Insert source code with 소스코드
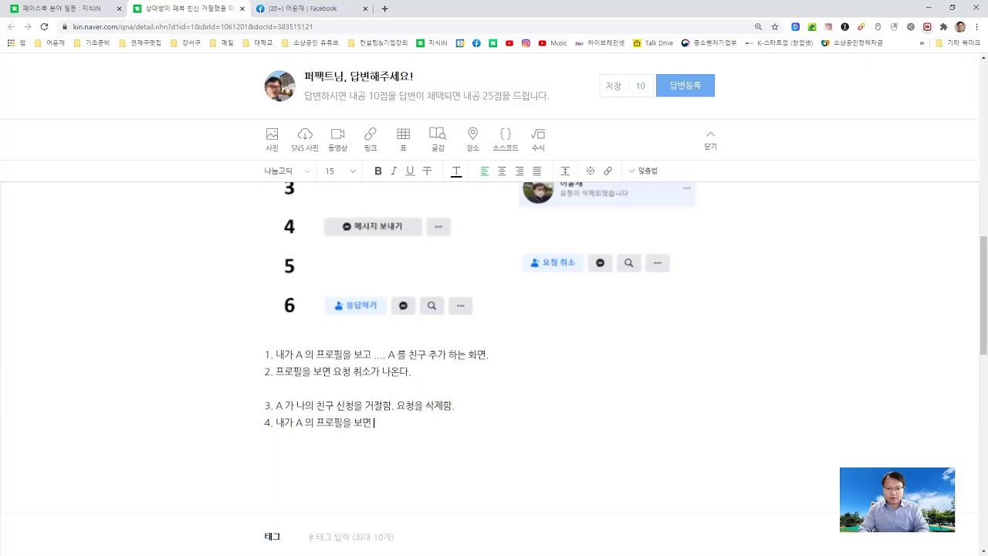 pyautogui.click(x=506, y=140)
